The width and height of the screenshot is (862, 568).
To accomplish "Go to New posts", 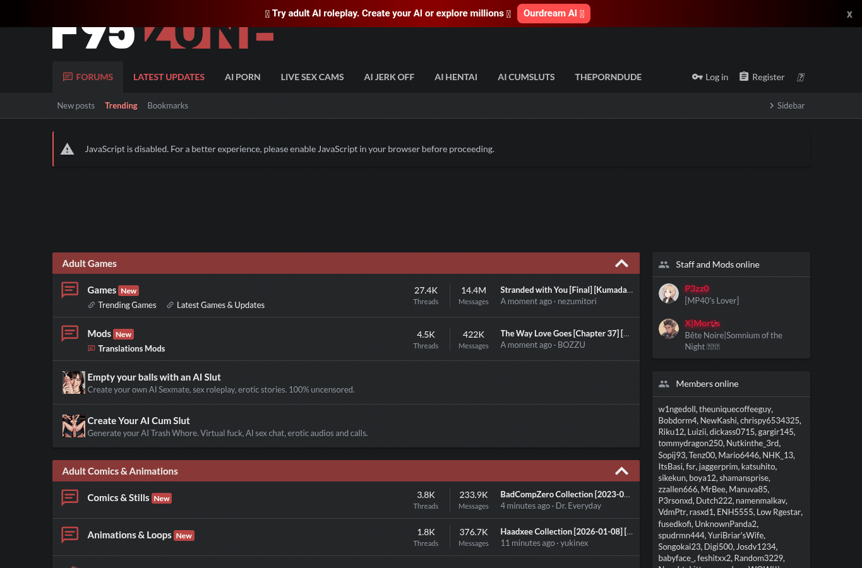I will coord(76,105).
